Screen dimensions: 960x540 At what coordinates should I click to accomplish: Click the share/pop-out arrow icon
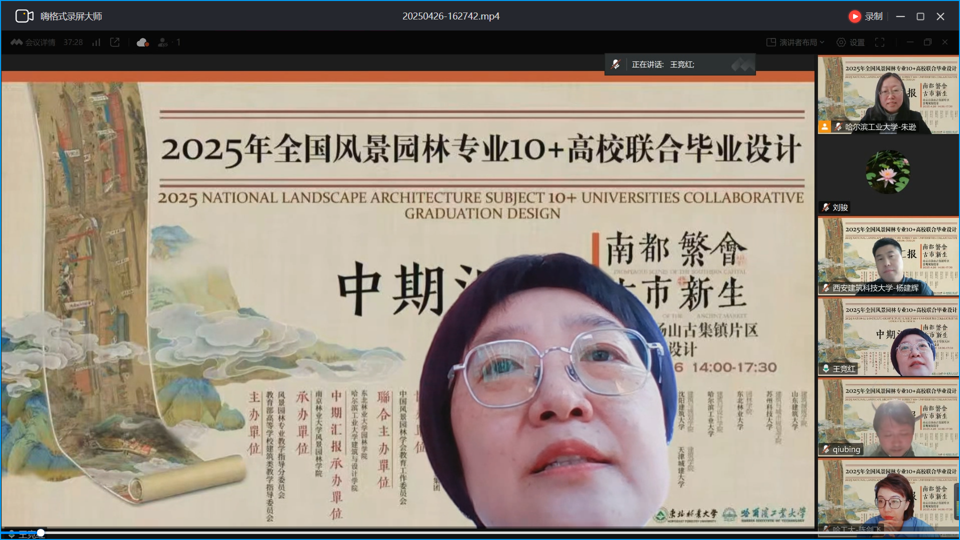tap(115, 42)
